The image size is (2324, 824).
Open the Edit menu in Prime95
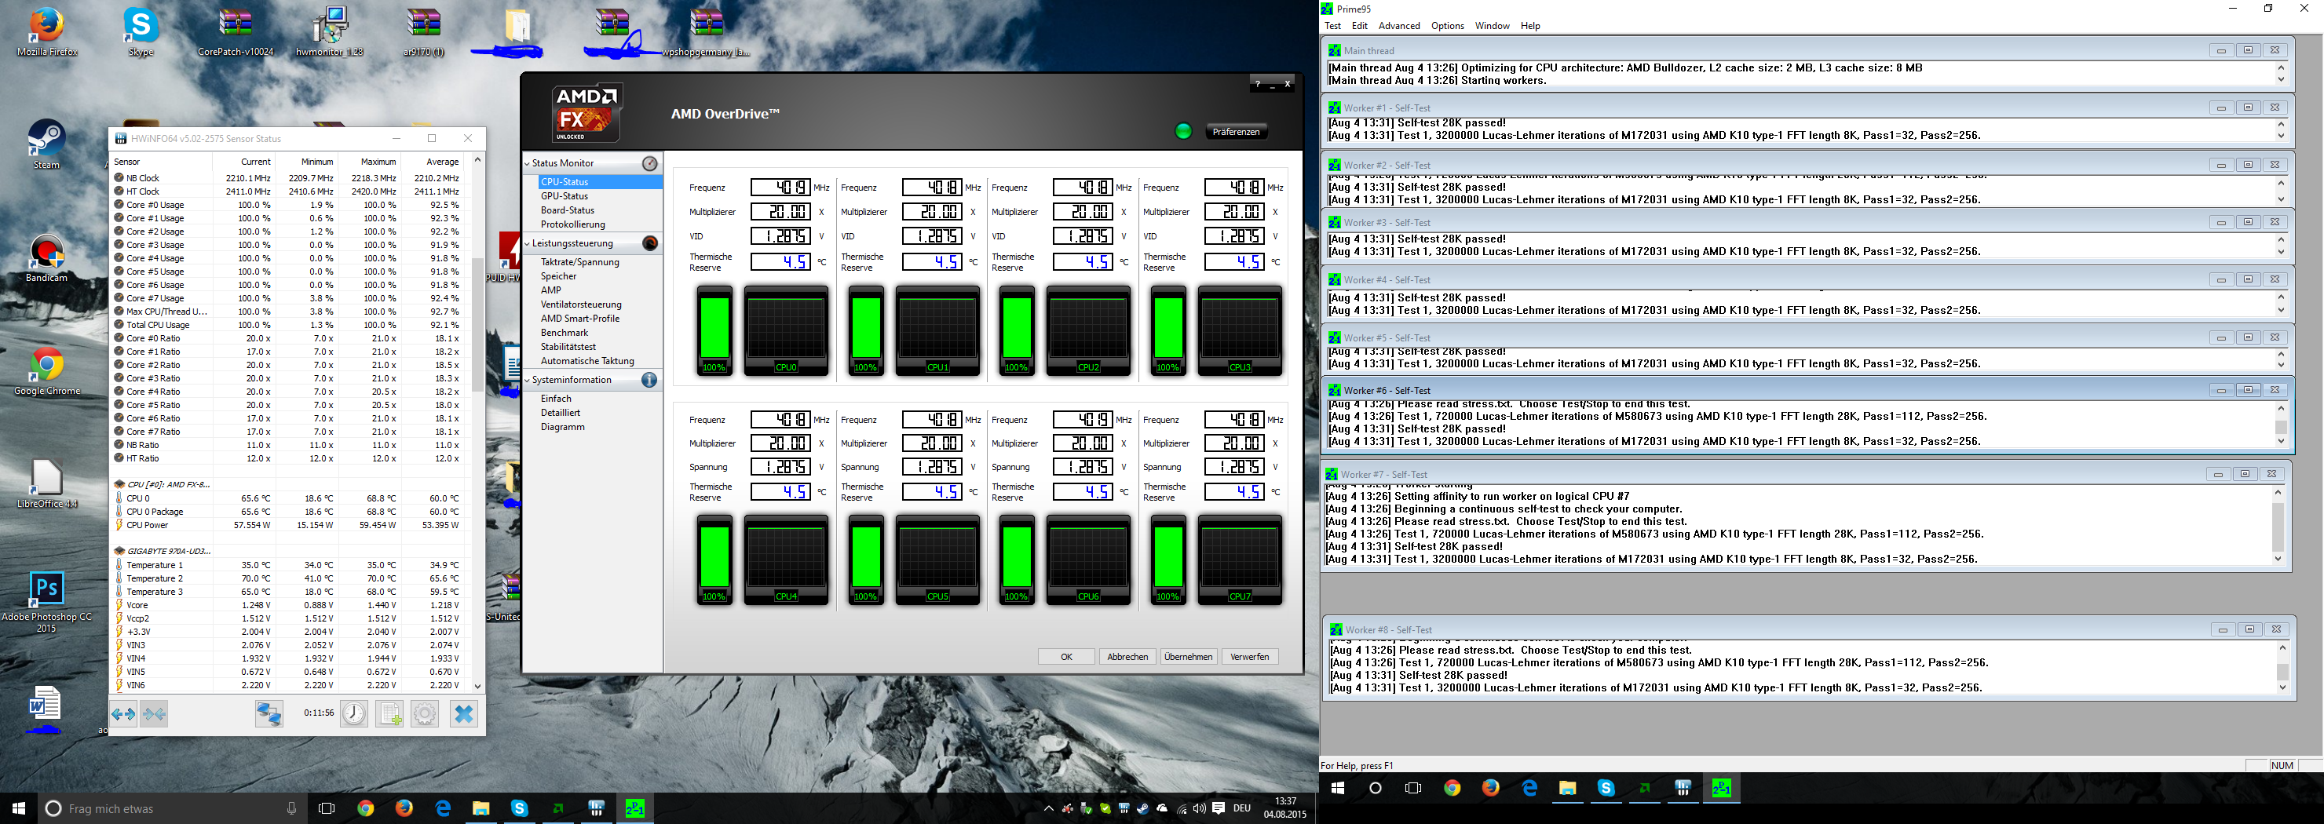coord(1360,26)
